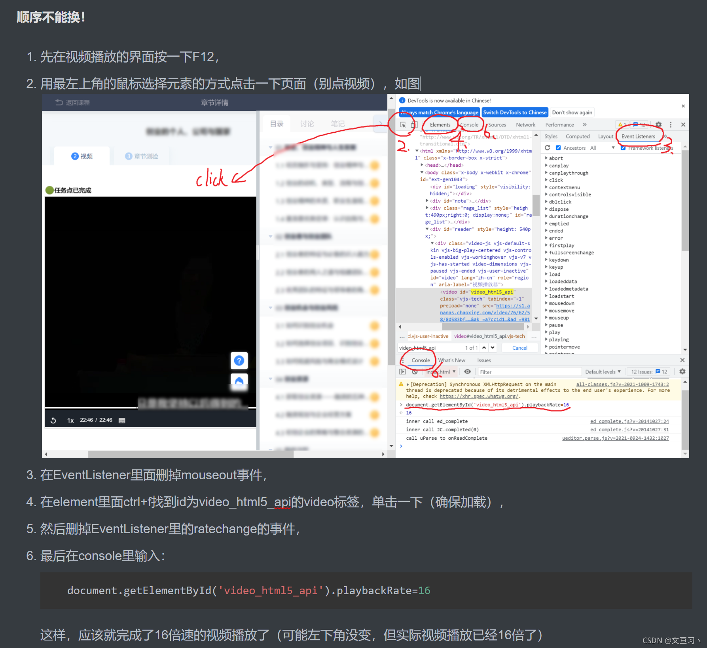Toggle the Ancestors checkbox
Image resolution: width=707 pixels, height=648 pixels.
558,148
